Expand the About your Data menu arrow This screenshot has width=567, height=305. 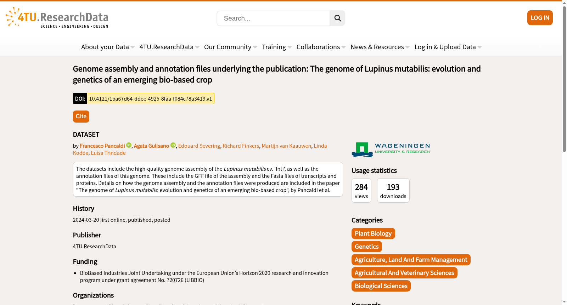[133, 47]
